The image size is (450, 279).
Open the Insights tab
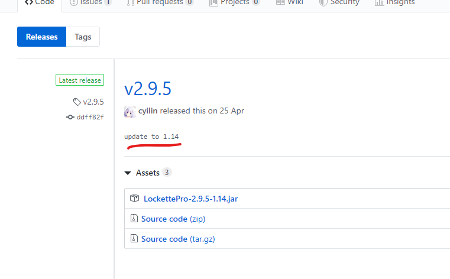click(394, 2)
